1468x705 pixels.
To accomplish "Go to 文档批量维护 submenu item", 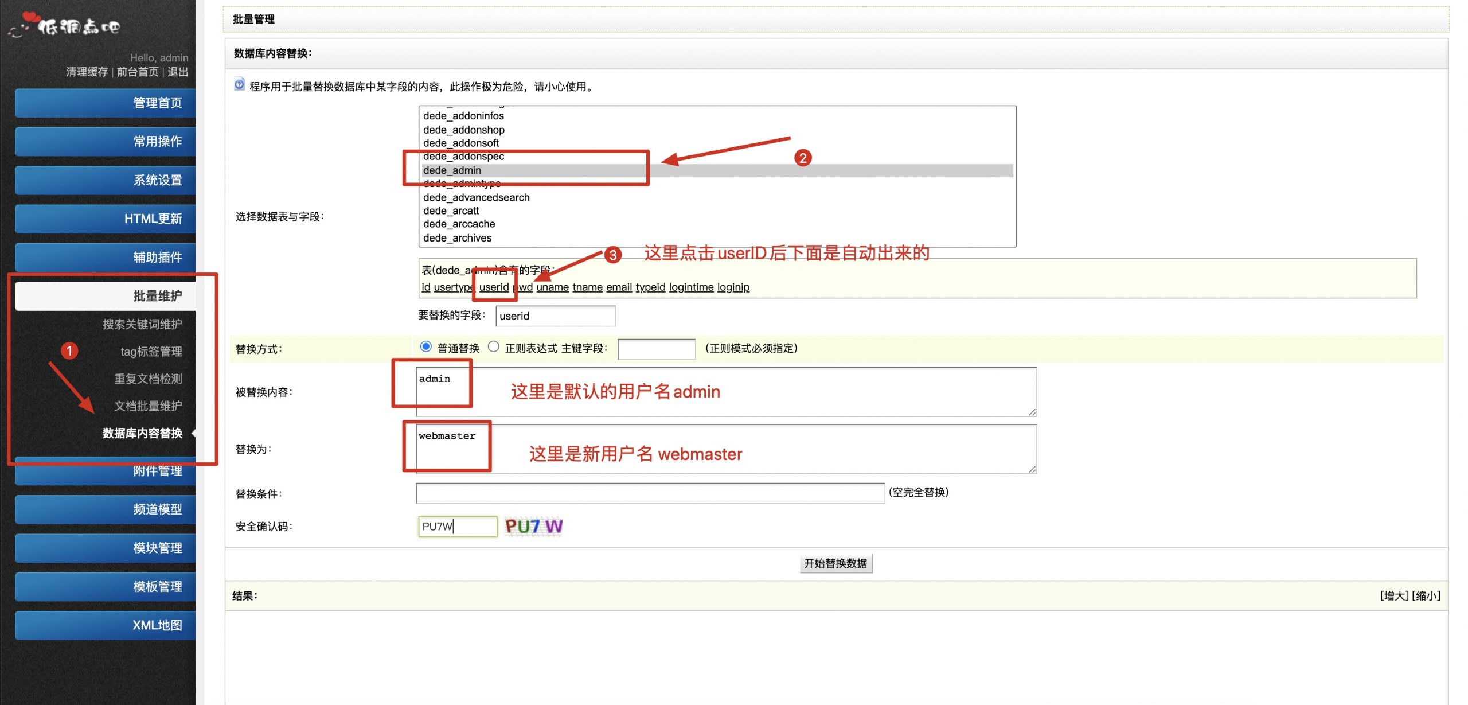I will [x=148, y=406].
